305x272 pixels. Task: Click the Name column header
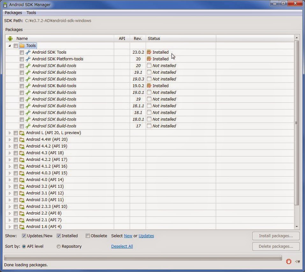pyautogui.click(x=60, y=39)
